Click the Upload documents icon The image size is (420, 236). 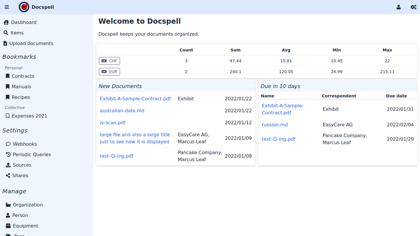pyautogui.click(x=5, y=43)
